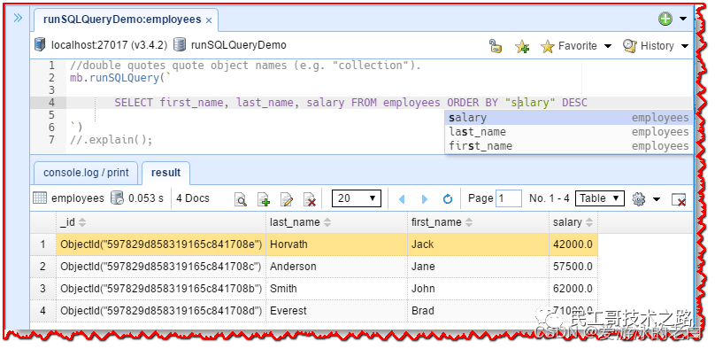Click the History clock icon

tap(630, 46)
